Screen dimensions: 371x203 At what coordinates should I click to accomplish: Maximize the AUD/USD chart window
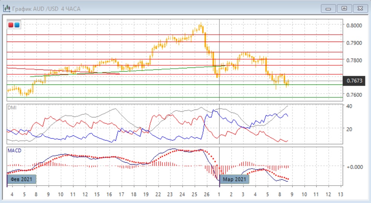click(344, 8)
